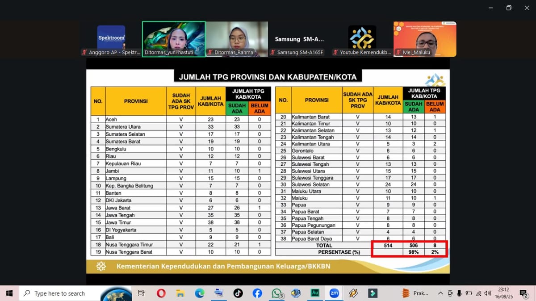Show hidden system tray icons
The image size is (536, 301).
pos(440,293)
